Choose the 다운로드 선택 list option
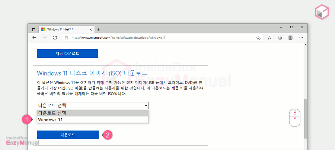 coord(93,113)
